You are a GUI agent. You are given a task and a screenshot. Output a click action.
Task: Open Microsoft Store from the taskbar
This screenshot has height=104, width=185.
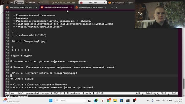pyautogui.click(x=121, y=101)
